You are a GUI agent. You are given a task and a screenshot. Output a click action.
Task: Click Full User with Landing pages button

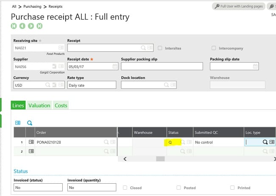[239, 6]
